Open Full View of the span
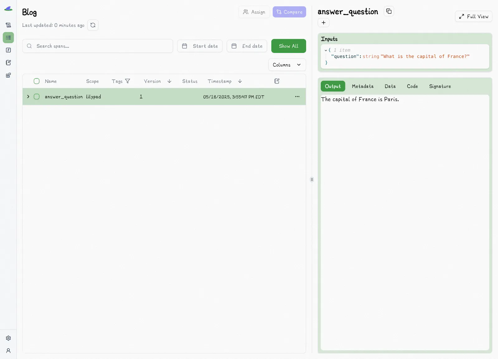 pos(473,16)
